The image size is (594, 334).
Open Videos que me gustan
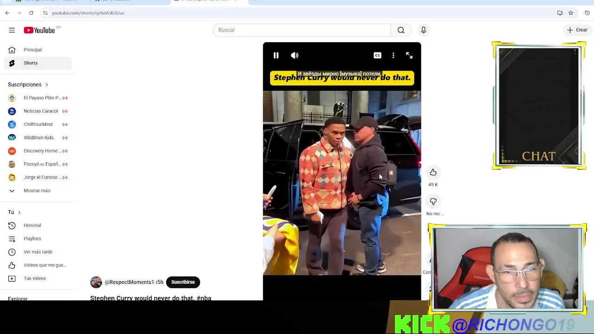click(x=38, y=265)
